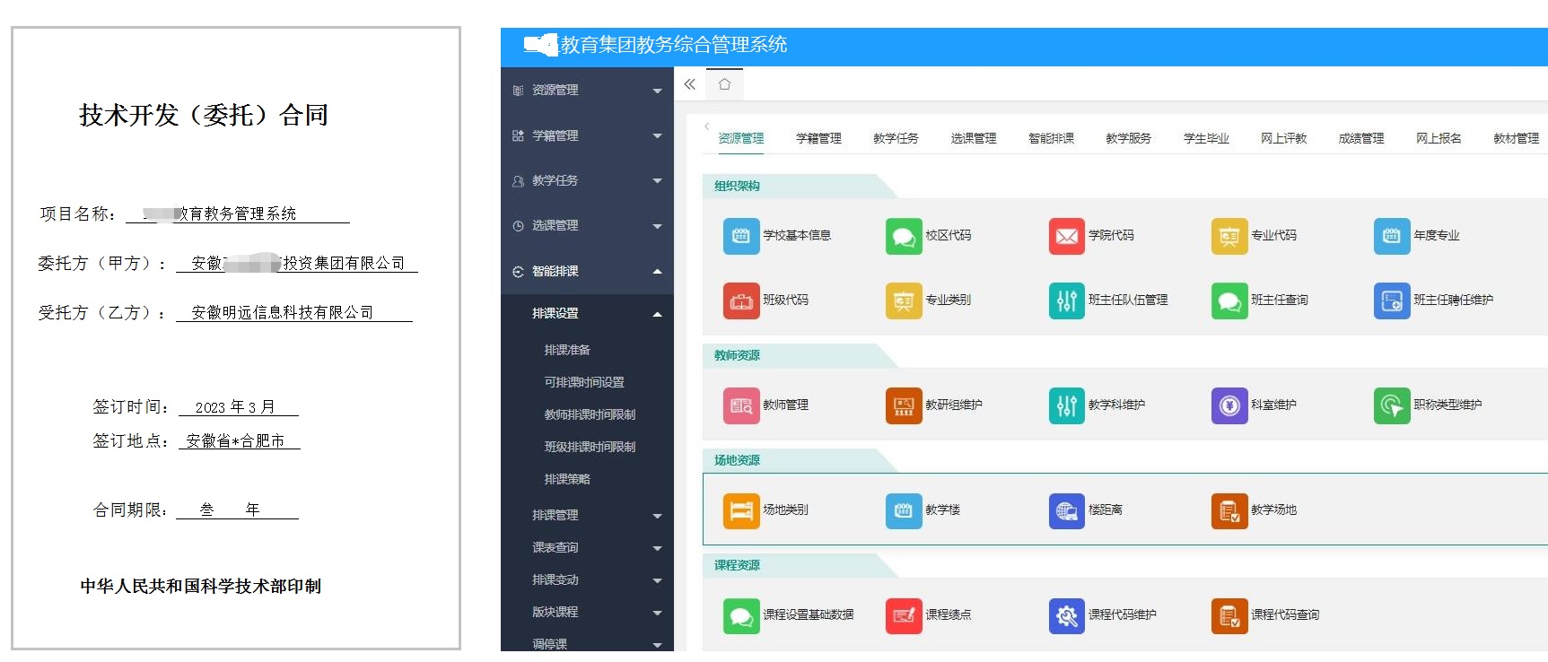This screenshot has width=1548, height=662.
Task: Open the 专业代码 yellow icon
Action: [1229, 236]
